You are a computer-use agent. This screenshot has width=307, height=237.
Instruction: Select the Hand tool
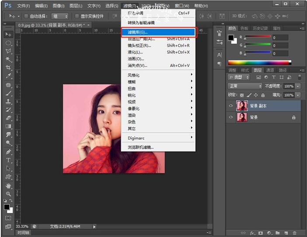[x=8, y=185]
